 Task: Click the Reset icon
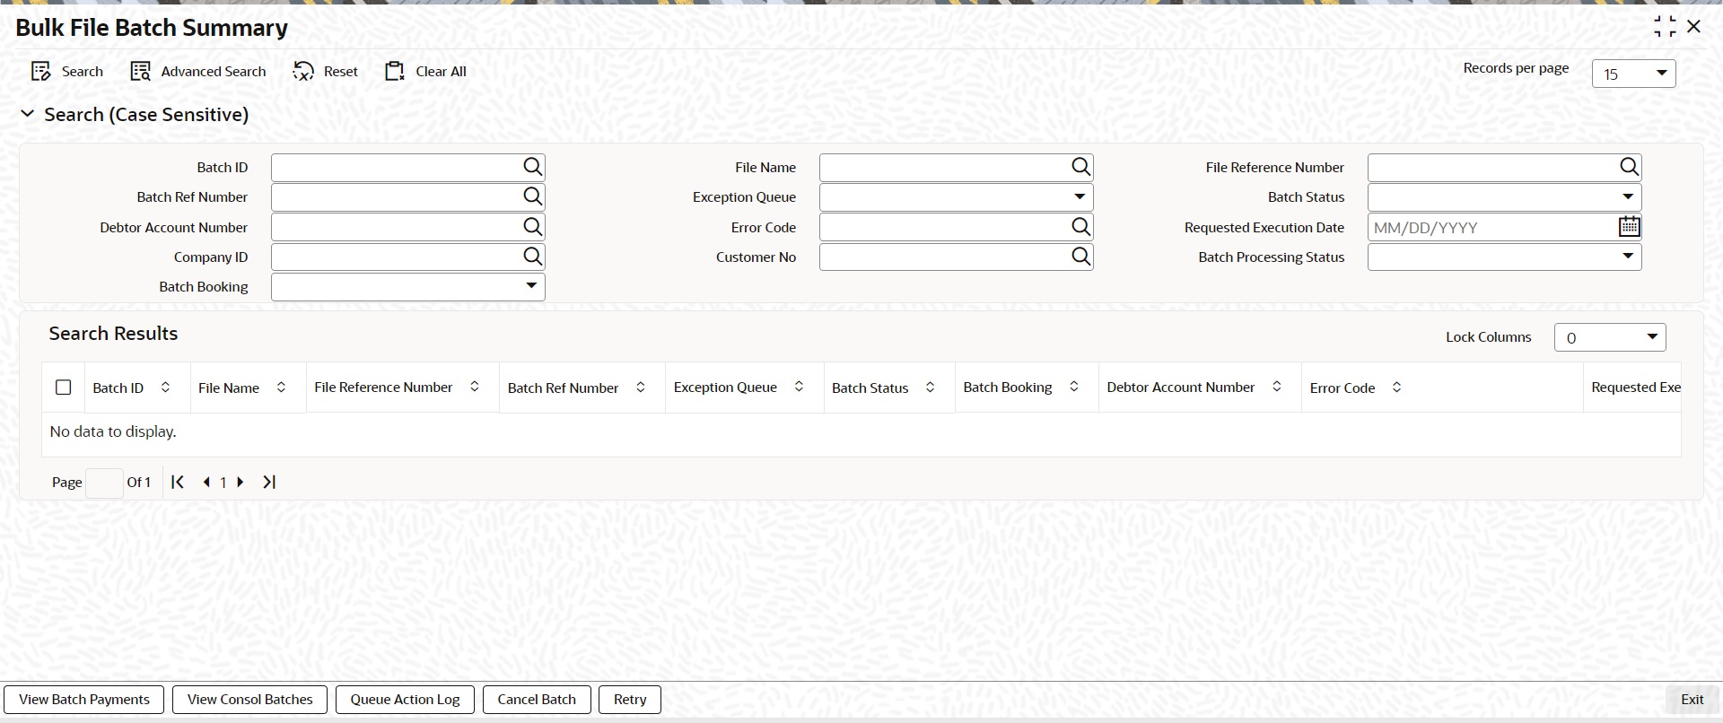pyautogui.click(x=304, y=72)
